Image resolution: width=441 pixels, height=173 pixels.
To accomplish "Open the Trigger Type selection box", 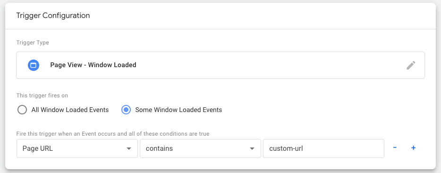I will pos(220,65).
